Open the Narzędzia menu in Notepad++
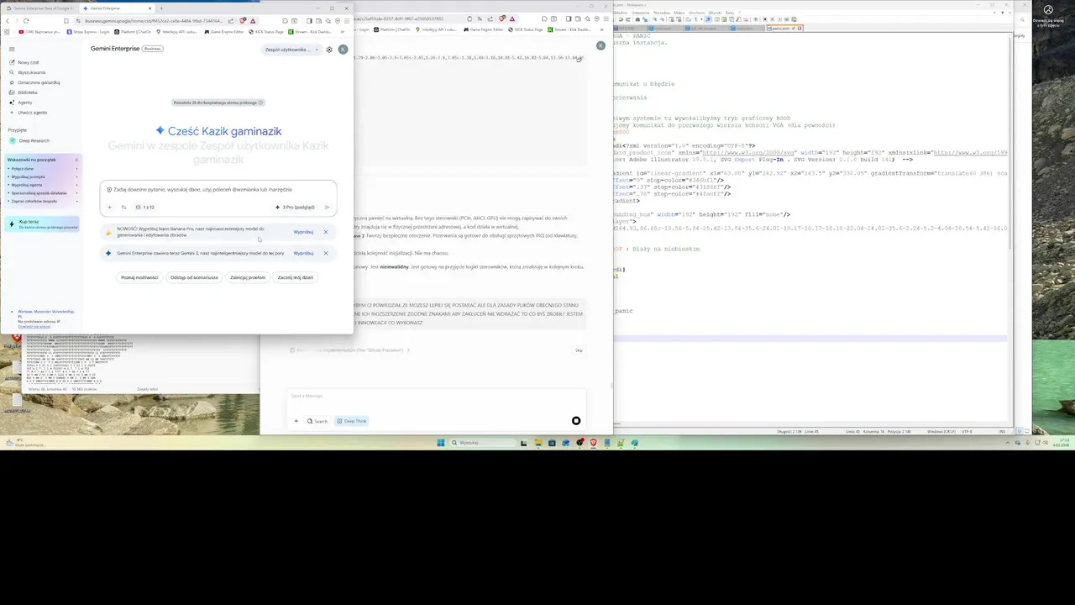This screenshot has width=1075, height=605. (662, 13)
